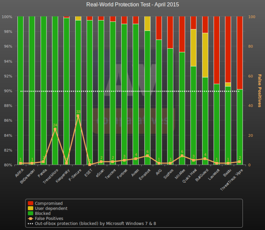Select the Trend Micro false positives point labeled 24
This screenshot has width=265, height=230.
tap(55, 129)
